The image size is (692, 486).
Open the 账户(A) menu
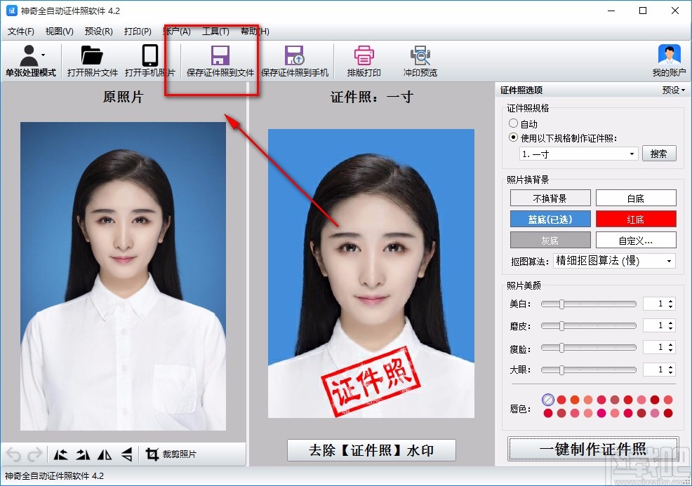click(x=177, y=32)
